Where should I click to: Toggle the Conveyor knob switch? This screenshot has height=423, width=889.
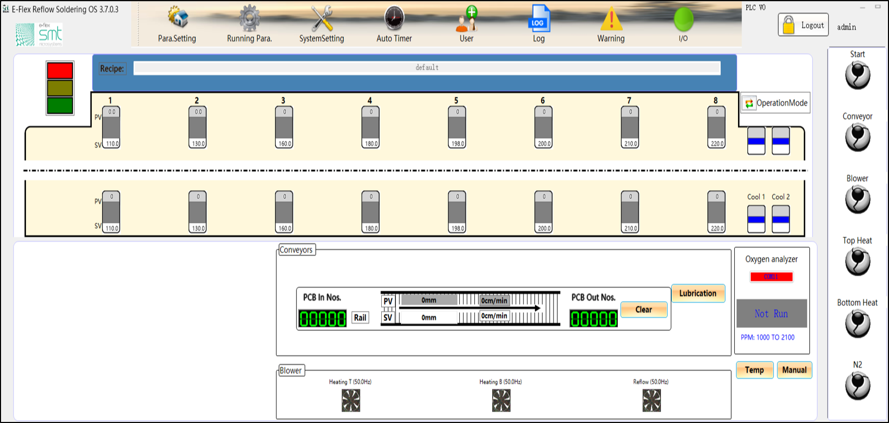click(857, 137)
